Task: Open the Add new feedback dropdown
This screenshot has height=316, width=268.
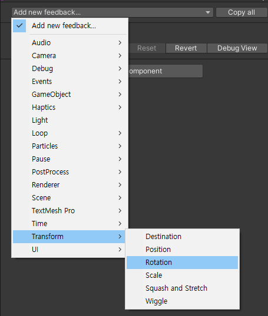Action: [113, 12]
